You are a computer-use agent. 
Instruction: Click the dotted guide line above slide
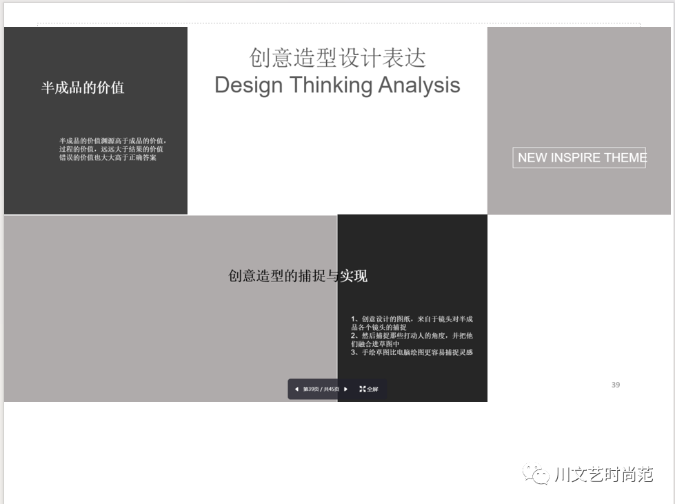[x=338, y=24]
